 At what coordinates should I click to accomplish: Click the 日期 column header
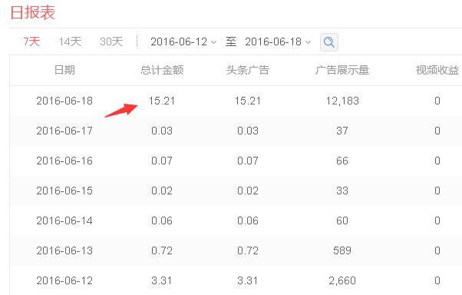click(x=64, y=70)
